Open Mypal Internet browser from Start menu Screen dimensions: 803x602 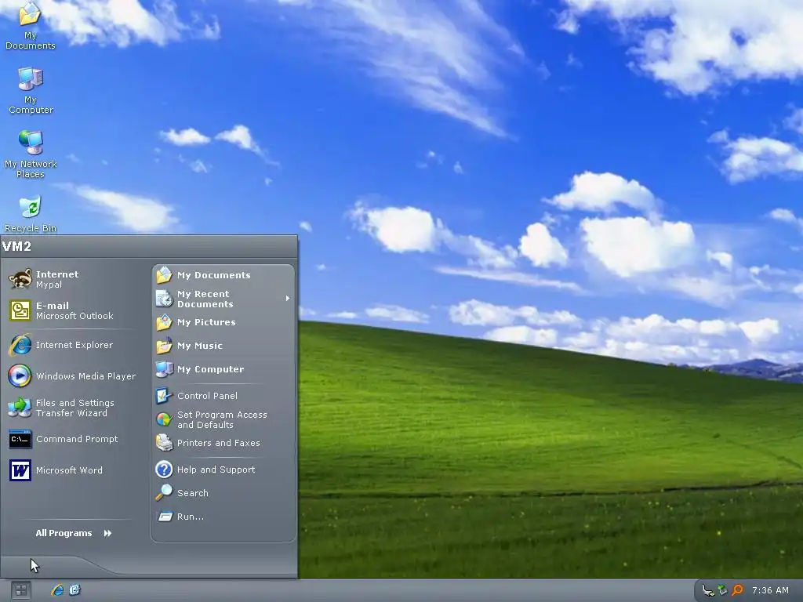click(x=71, y=279)
